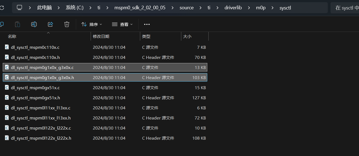Click the monitor icon in address bar
This screenshot has height=156, width=359.
(x=19, y=8)
